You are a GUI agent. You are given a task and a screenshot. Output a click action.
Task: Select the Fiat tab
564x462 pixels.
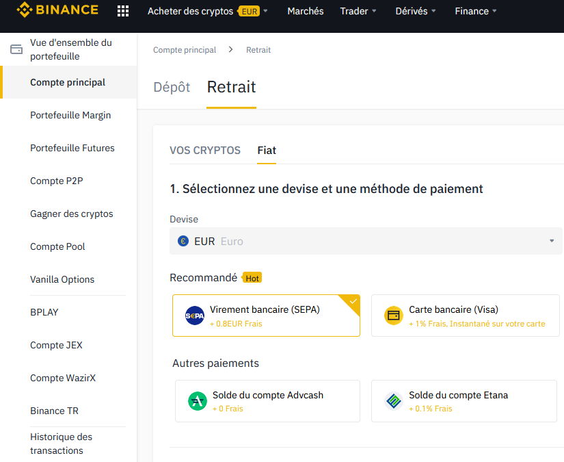click(x=267, y=150)
